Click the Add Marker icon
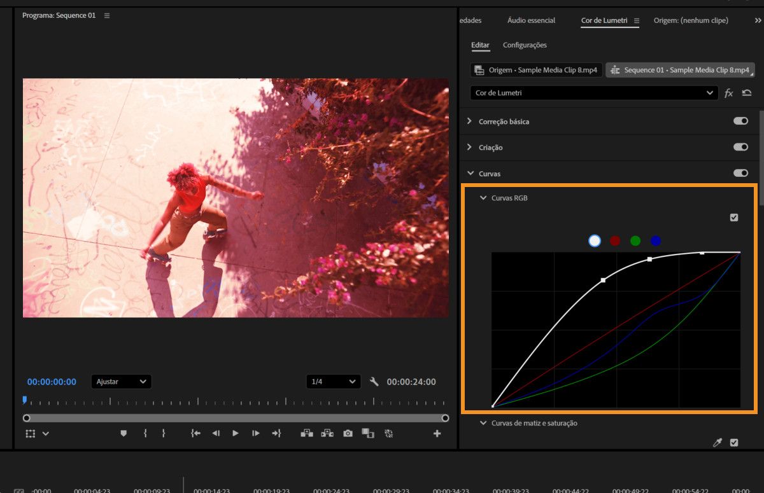The image size is (764, 493). click(x=124, y=433)
